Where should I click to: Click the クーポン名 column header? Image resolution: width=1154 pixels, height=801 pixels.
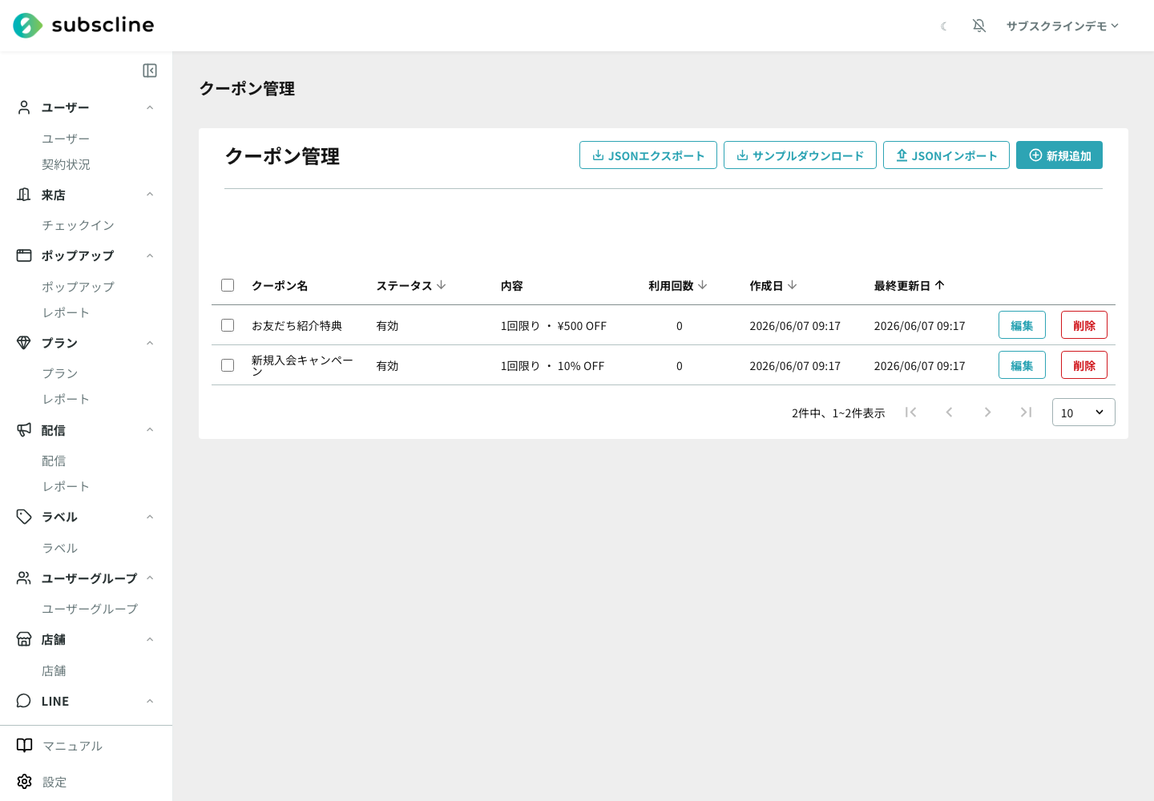point(280,286)
